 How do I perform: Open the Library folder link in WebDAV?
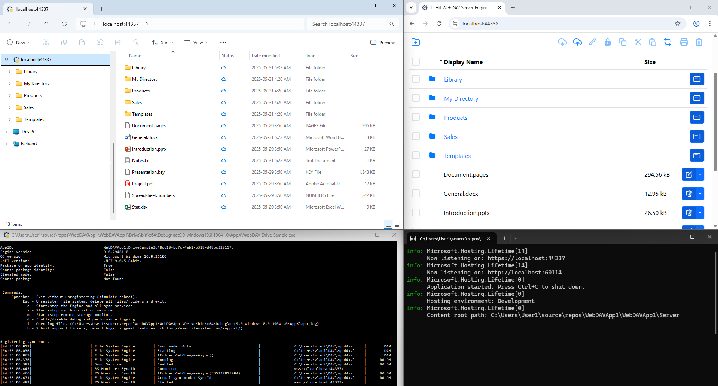click(453, 79)
